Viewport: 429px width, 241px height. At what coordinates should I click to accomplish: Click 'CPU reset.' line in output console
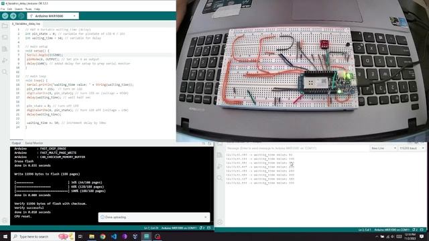click(23, 216)
